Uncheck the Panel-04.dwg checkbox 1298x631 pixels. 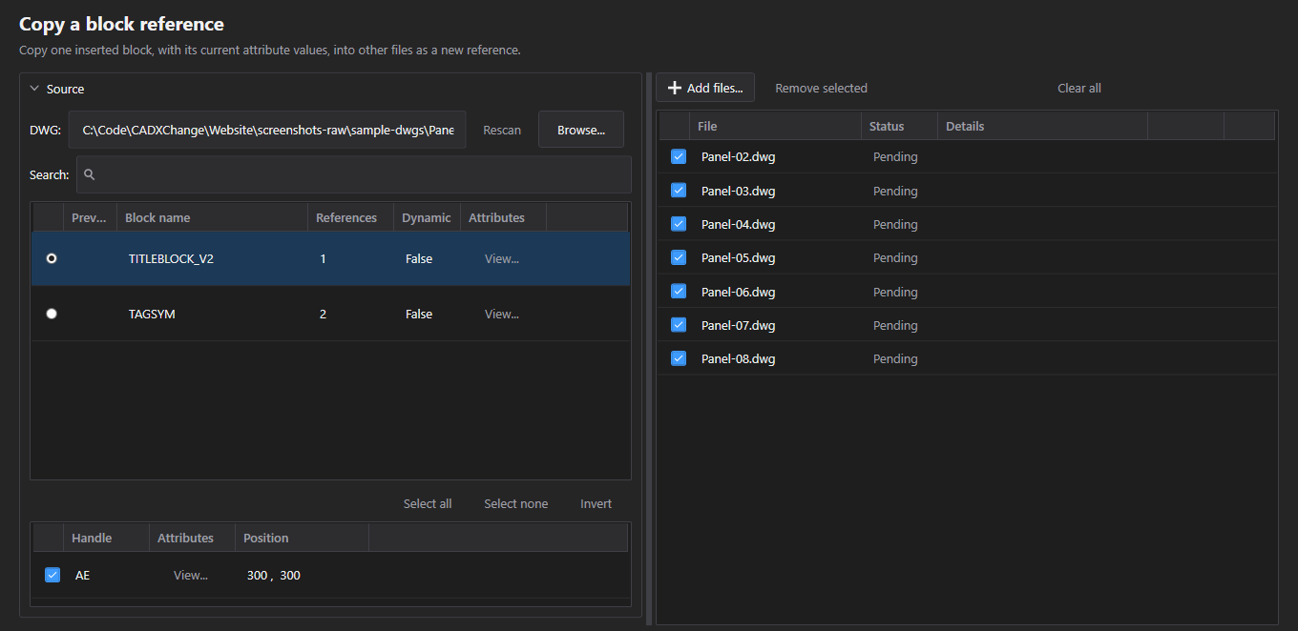(679, 224)
